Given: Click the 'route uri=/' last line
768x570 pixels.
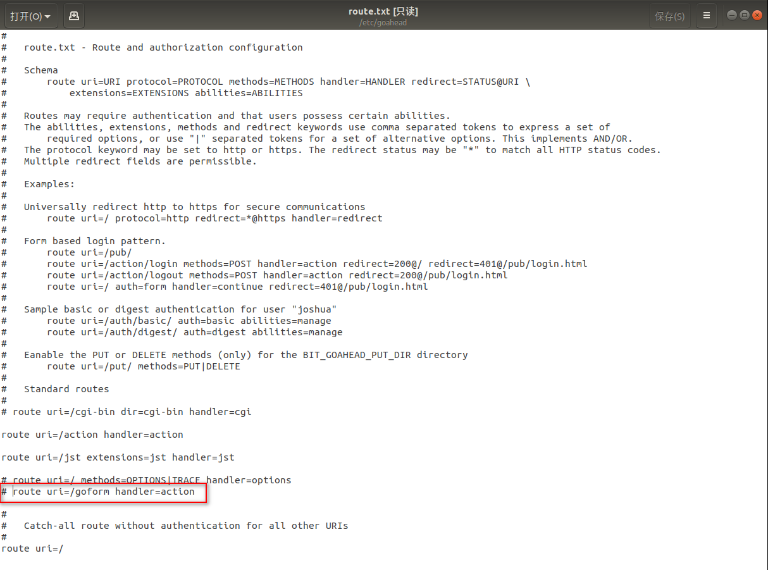Looking at the screenshot, I should [x=30, y=548].
